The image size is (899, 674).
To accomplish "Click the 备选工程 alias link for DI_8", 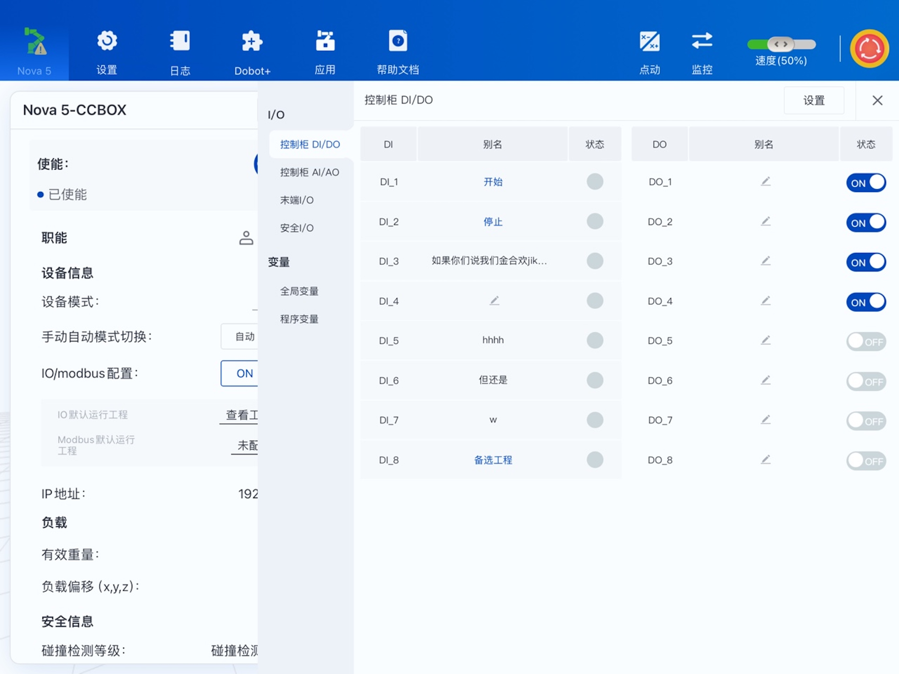I will (493, 460).
